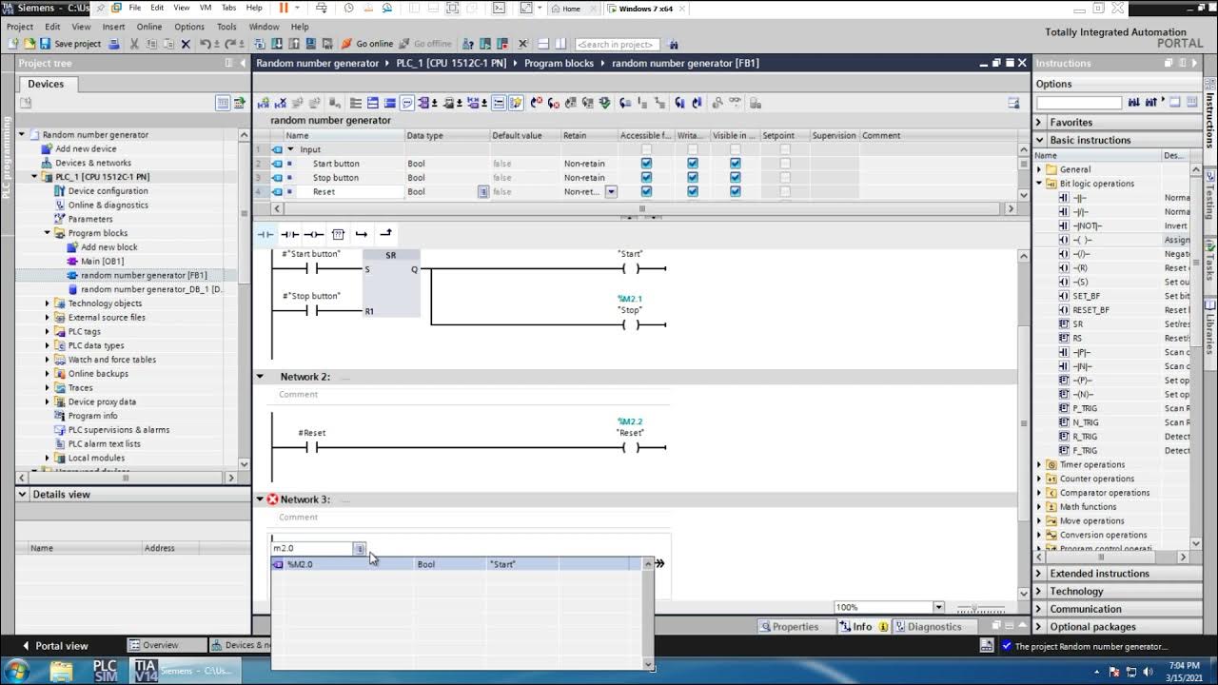The width and height of the screenshot is (1218, 685).
Task: Toggle Accessible checkbox for Stop button row
Action: coord(646,178)
